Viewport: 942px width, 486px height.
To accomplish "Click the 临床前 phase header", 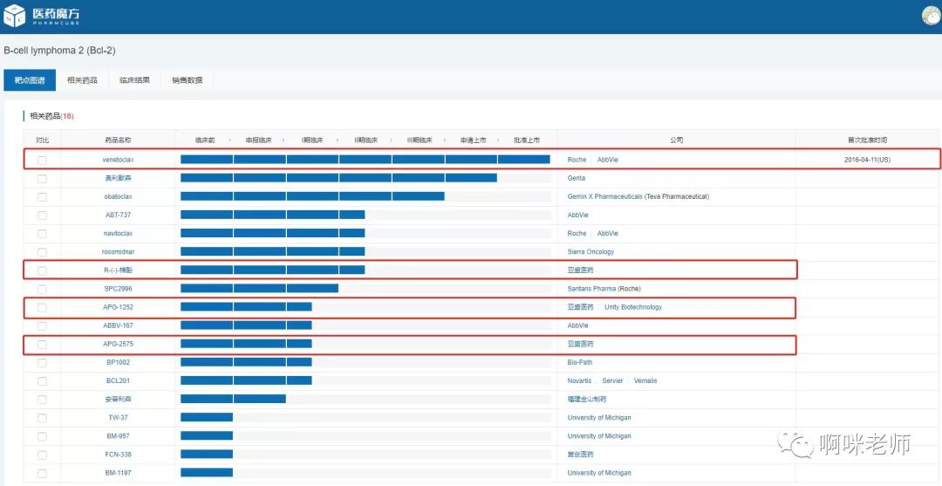I will pos(205,140).
